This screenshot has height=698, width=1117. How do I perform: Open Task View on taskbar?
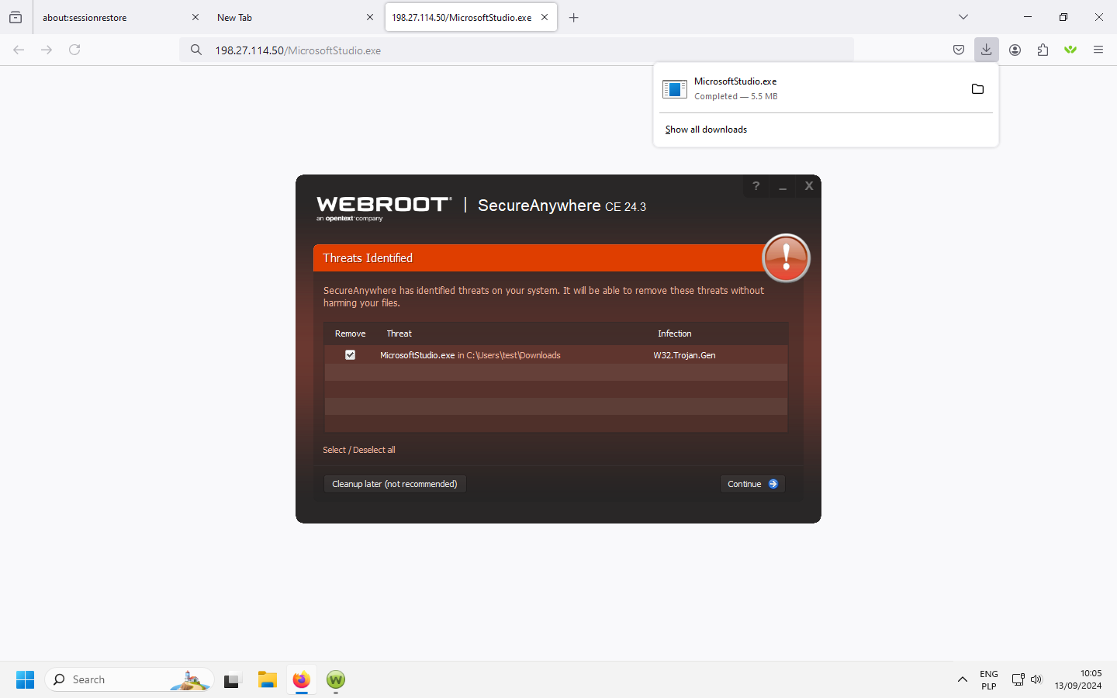(x=233, y=680)
